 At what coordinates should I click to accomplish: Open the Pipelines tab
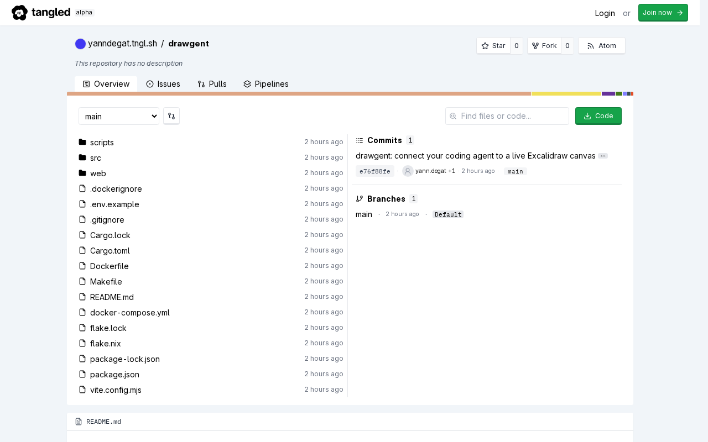point(266,84)
